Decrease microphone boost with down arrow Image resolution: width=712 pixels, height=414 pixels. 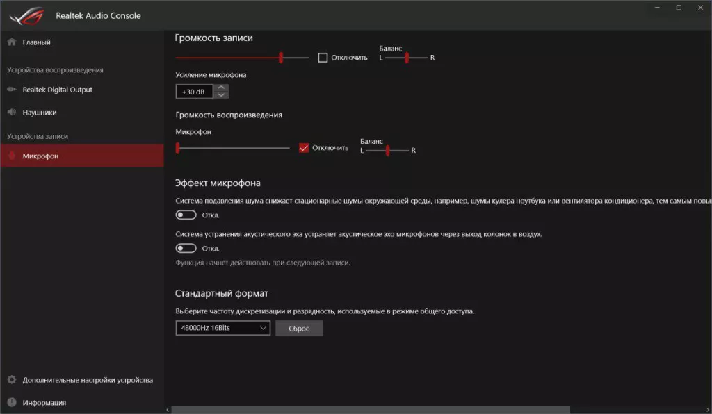pyautogui.click(x=221, y=95)
